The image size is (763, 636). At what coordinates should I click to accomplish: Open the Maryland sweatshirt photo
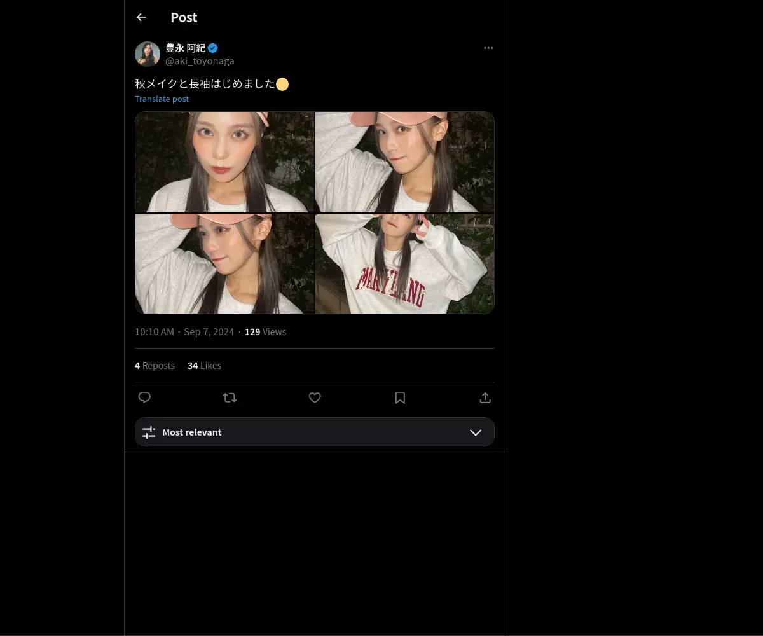click(x=405, y=263)
